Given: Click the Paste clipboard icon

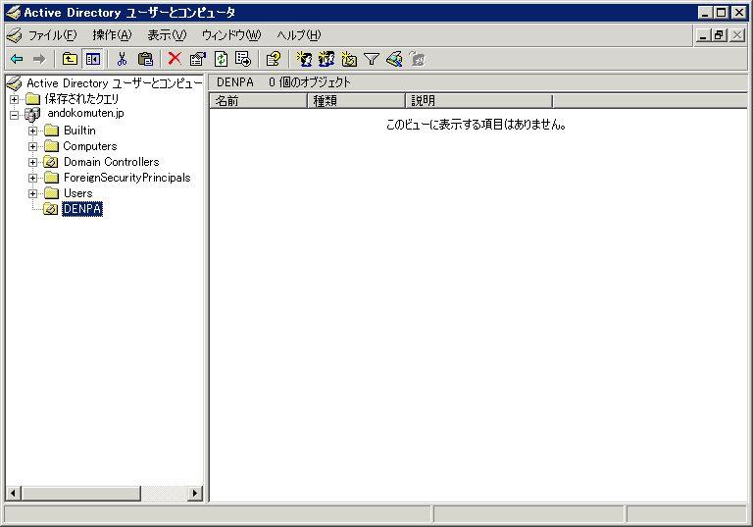Looking at the screenshot, I should 145,59.
